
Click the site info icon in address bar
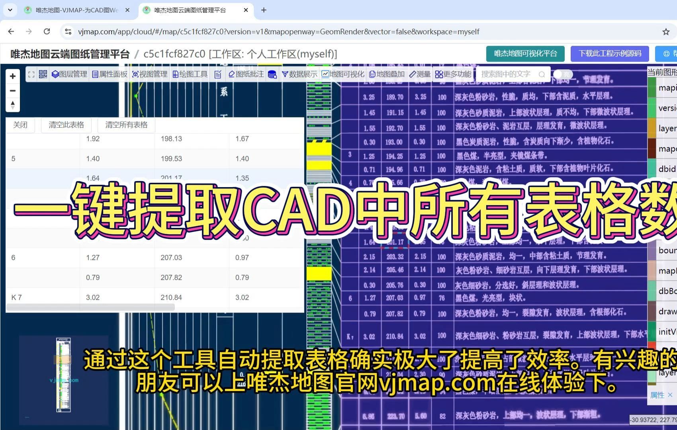pos(68,31)
